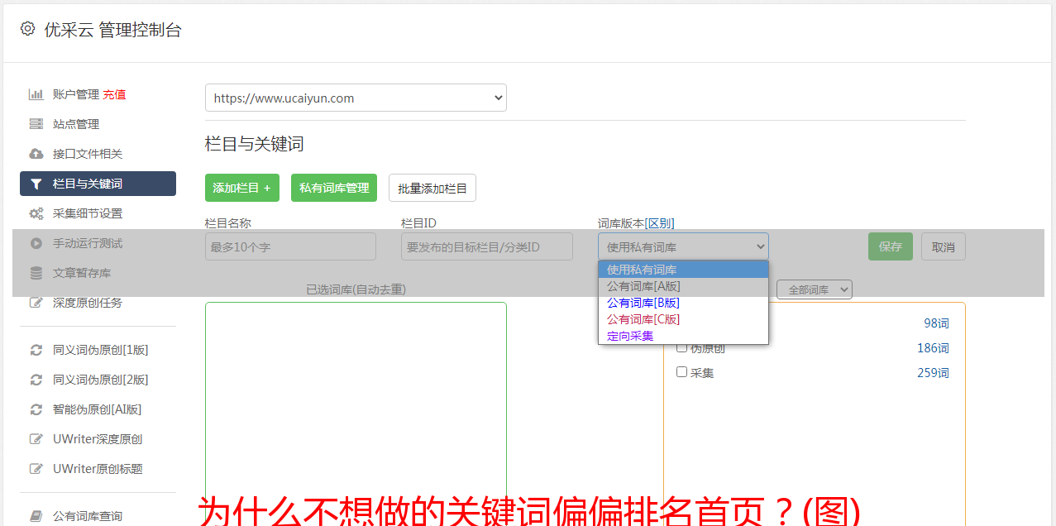Click the 栏目ID input field
The width and height of the screenshot is (1056, 526).
tap(487, 246)
